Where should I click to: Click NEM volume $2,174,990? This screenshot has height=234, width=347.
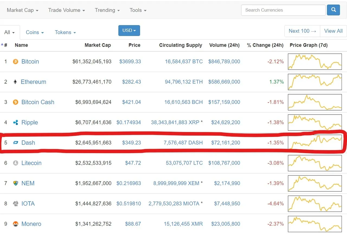[x=227, y=183]
